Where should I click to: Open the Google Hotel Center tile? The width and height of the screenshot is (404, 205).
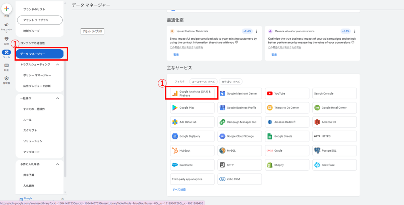tap(335, 108)
